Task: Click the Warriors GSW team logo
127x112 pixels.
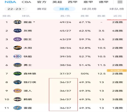Action: pyautogui.click(x=18, y=65)
